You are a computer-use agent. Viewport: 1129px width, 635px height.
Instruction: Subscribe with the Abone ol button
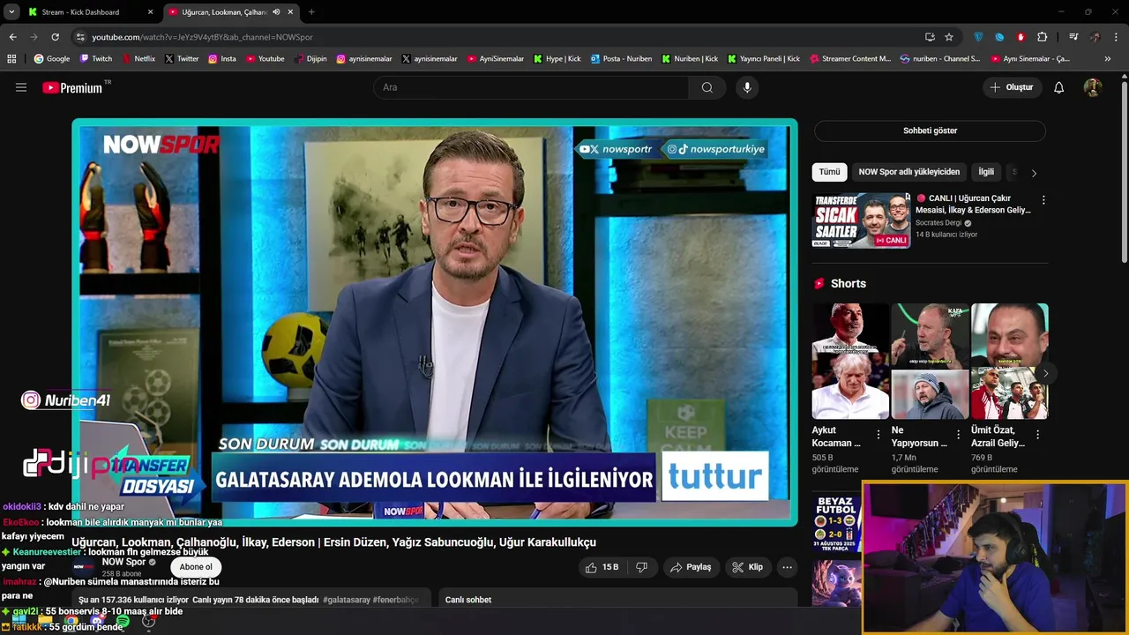(x=196, y=567)
